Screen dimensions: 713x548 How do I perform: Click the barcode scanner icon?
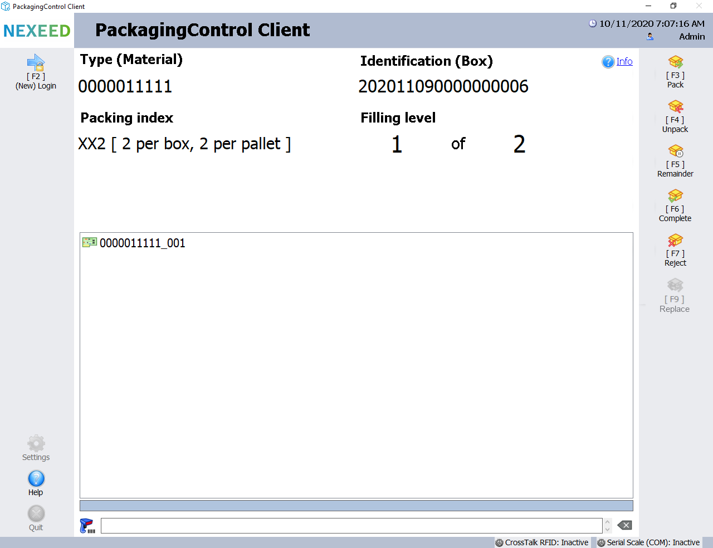(87, 526)
